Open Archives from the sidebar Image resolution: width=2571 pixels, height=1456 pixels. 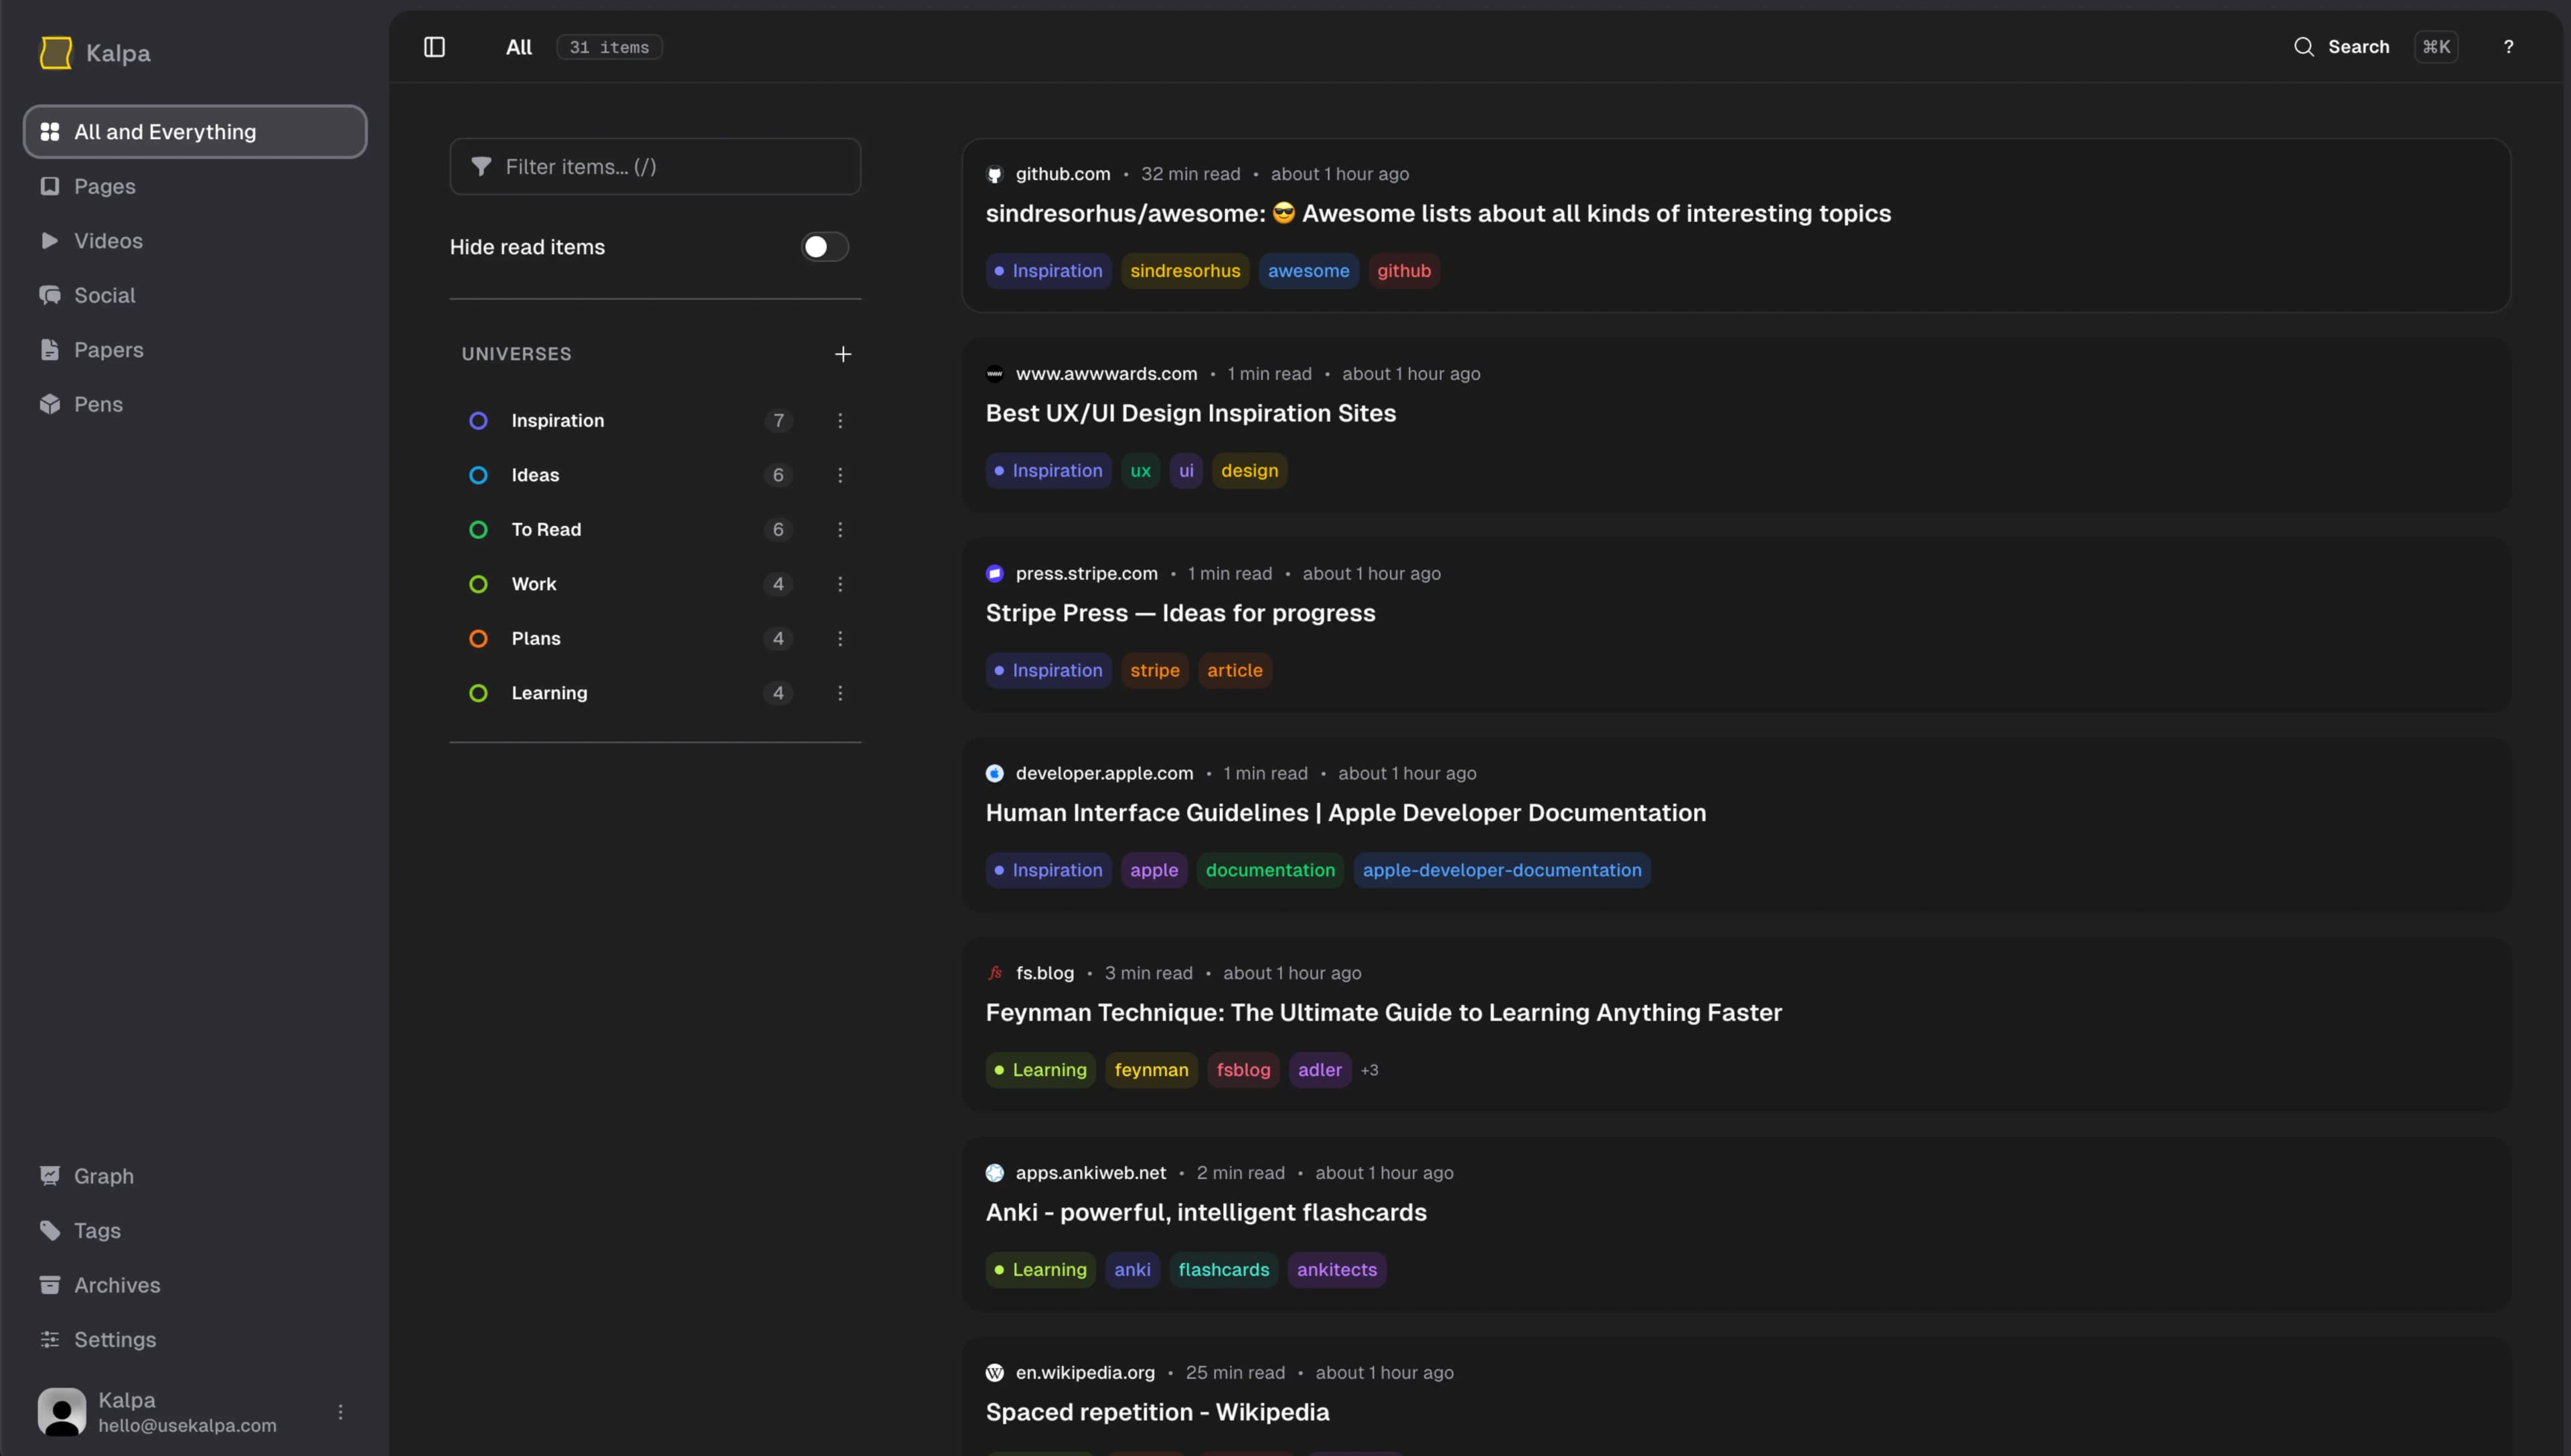coord(116,1285)
